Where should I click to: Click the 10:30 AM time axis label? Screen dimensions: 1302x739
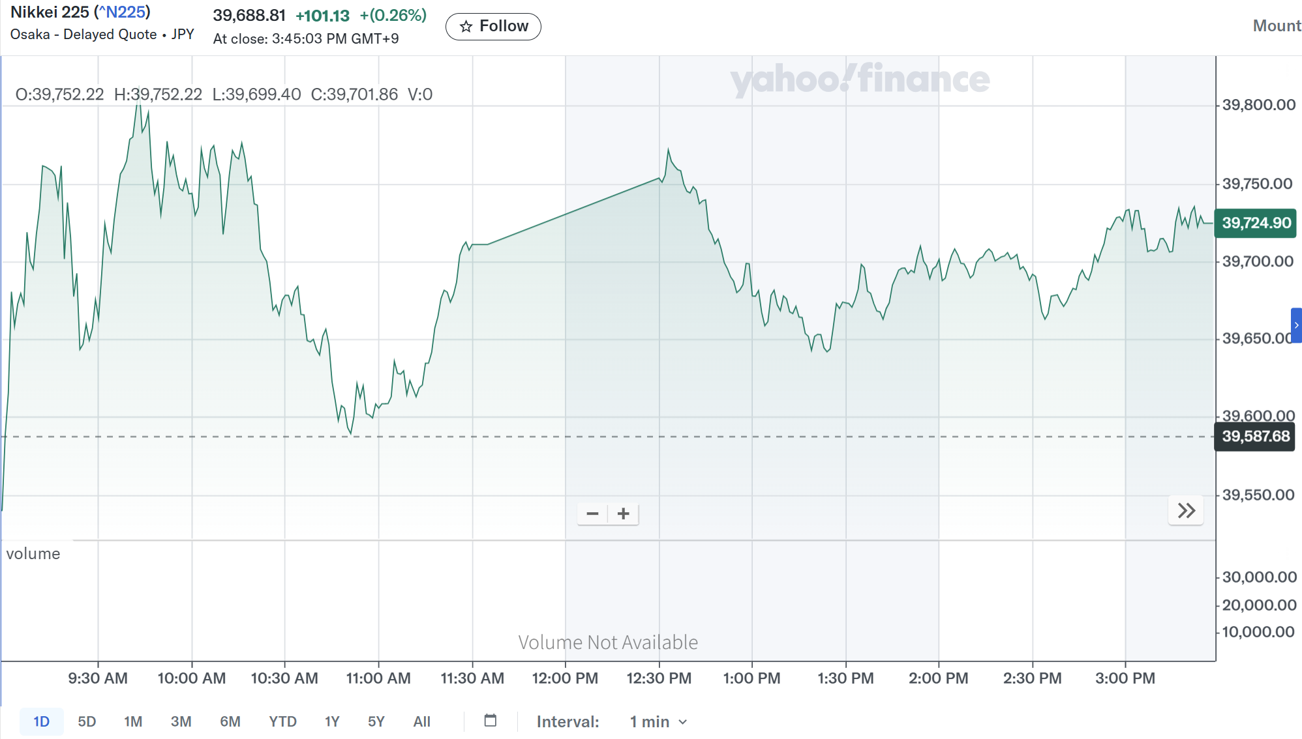(284, 678)
